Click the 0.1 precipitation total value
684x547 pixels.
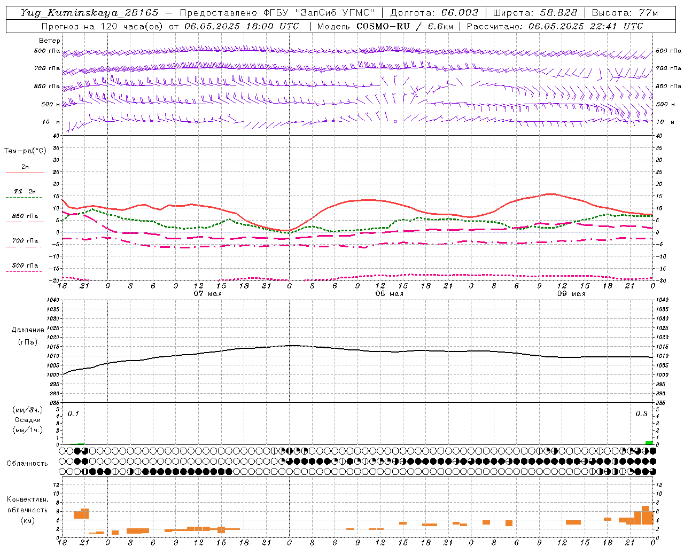coord(73,414)
